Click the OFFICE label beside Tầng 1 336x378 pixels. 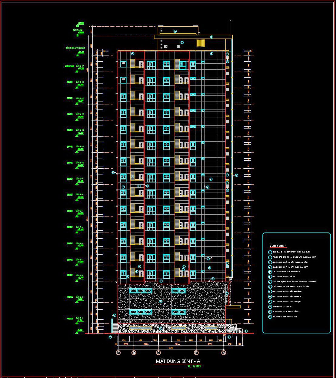[x=70, y=318]
